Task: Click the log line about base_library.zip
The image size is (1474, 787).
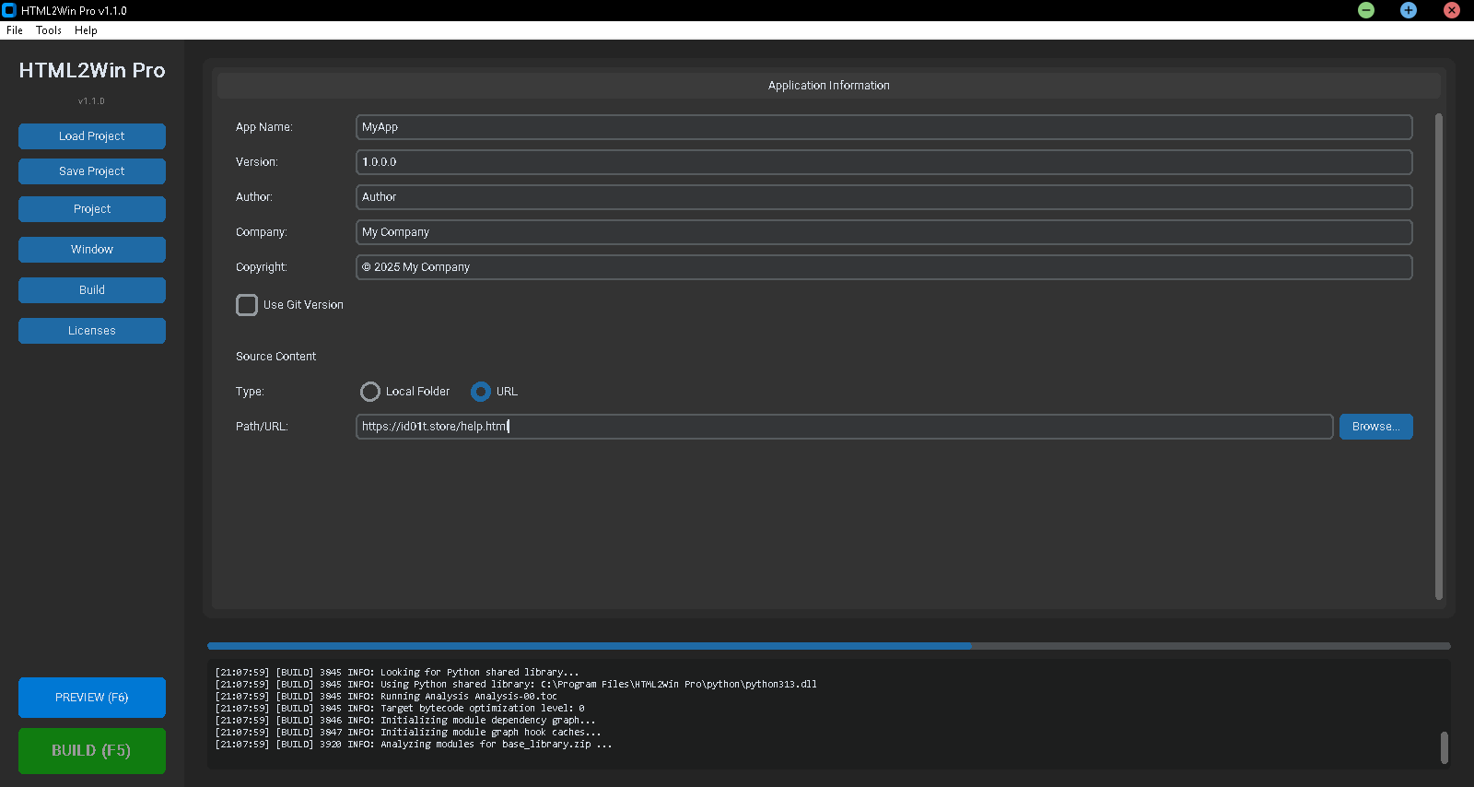Action: [414, 745]
